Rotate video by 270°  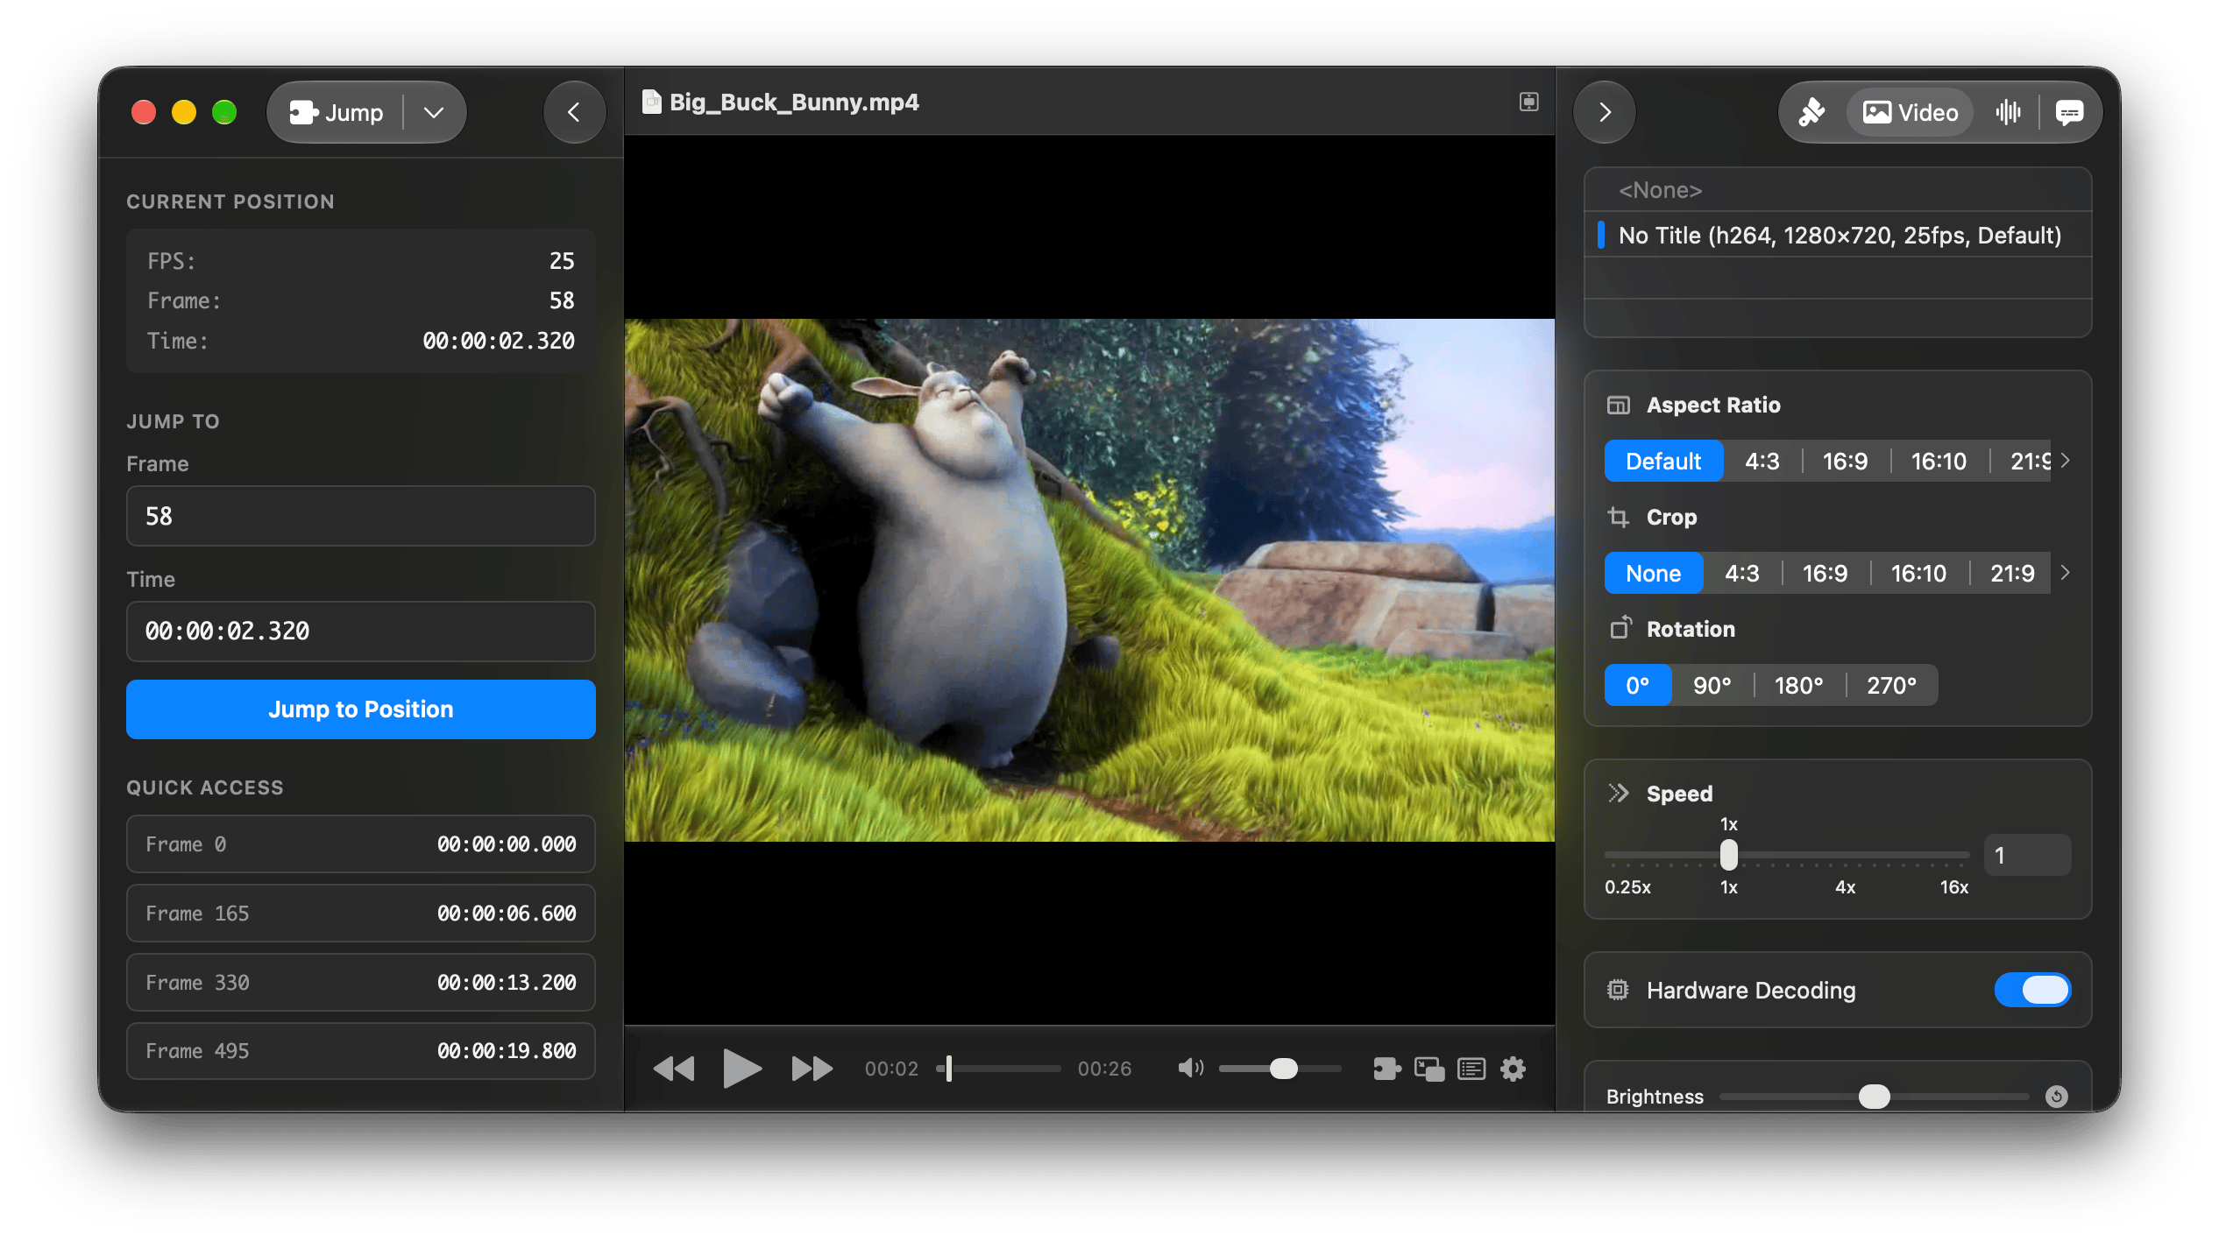coord(1891,685)
